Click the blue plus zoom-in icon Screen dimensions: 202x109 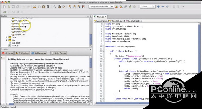[x=158, y=7]
